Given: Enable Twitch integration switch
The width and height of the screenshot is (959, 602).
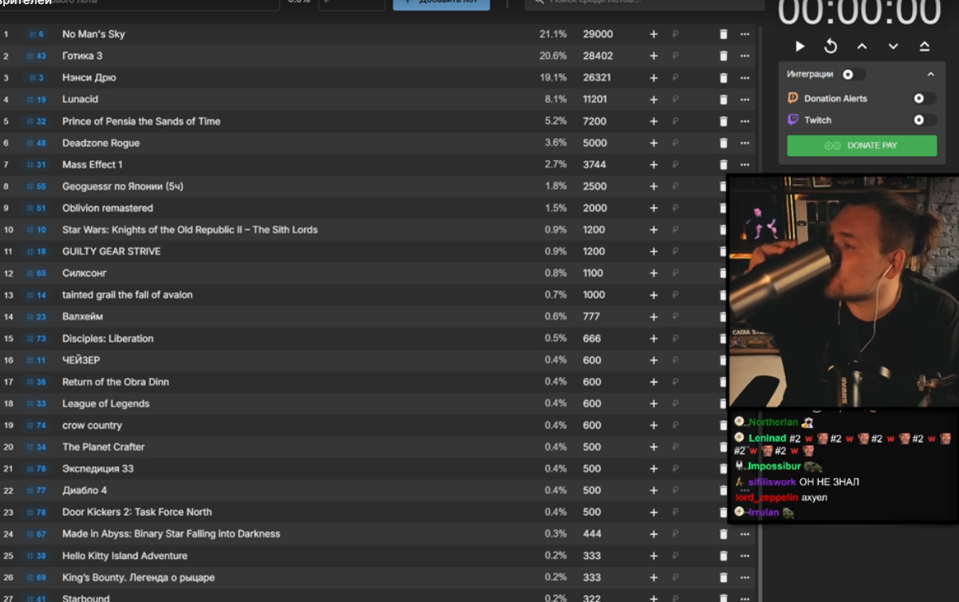Looking at the screenshot, I should (923, 120).
